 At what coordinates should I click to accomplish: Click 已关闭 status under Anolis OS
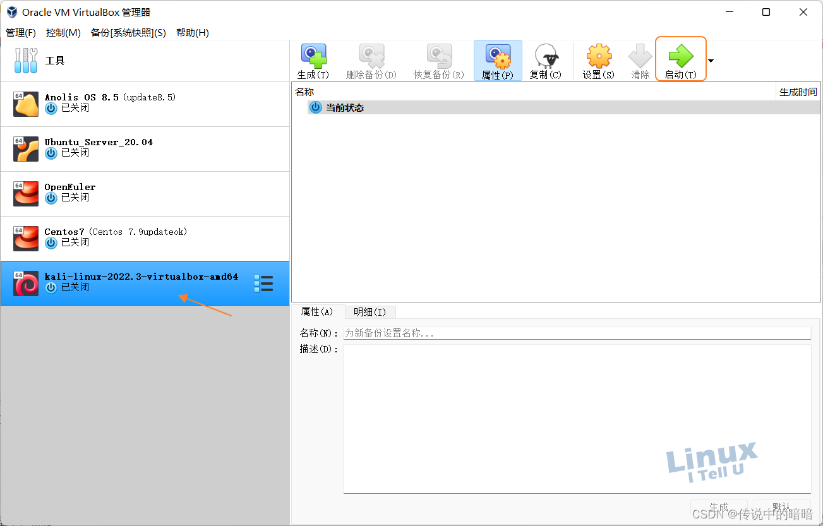75,108
